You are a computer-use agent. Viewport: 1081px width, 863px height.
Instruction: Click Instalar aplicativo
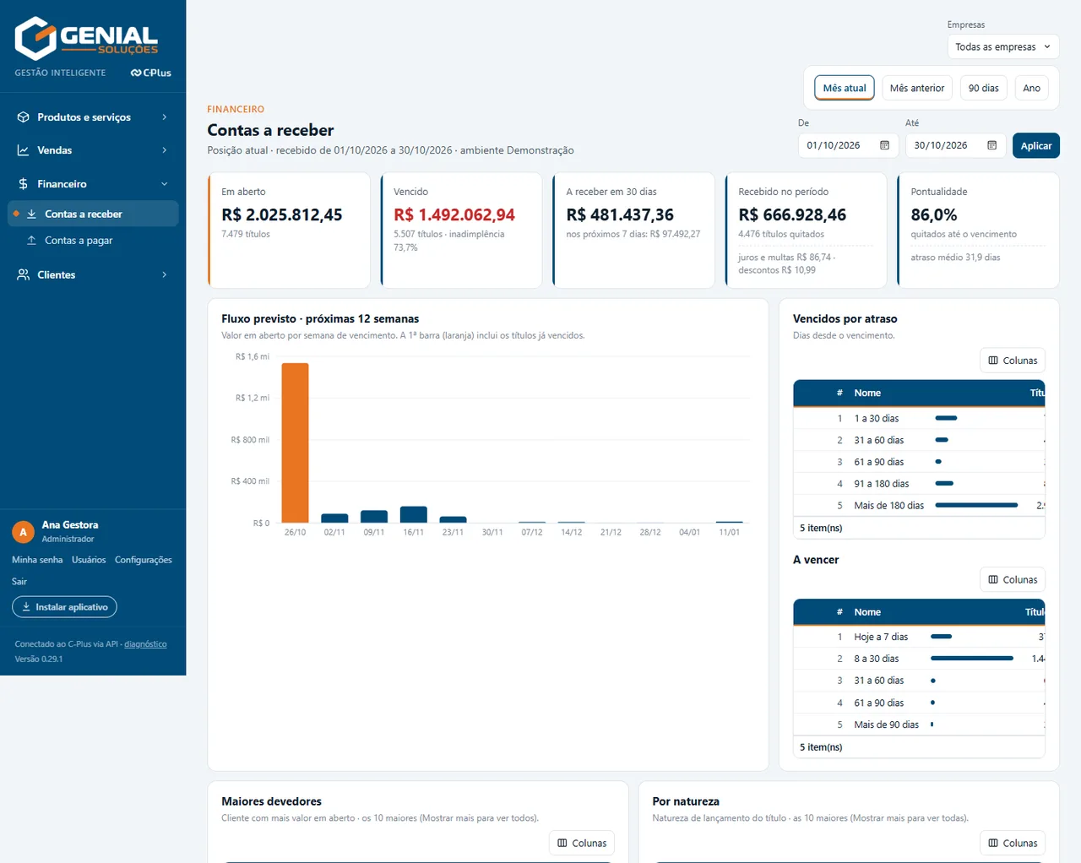pyautogui.click(x=64, y=607)
